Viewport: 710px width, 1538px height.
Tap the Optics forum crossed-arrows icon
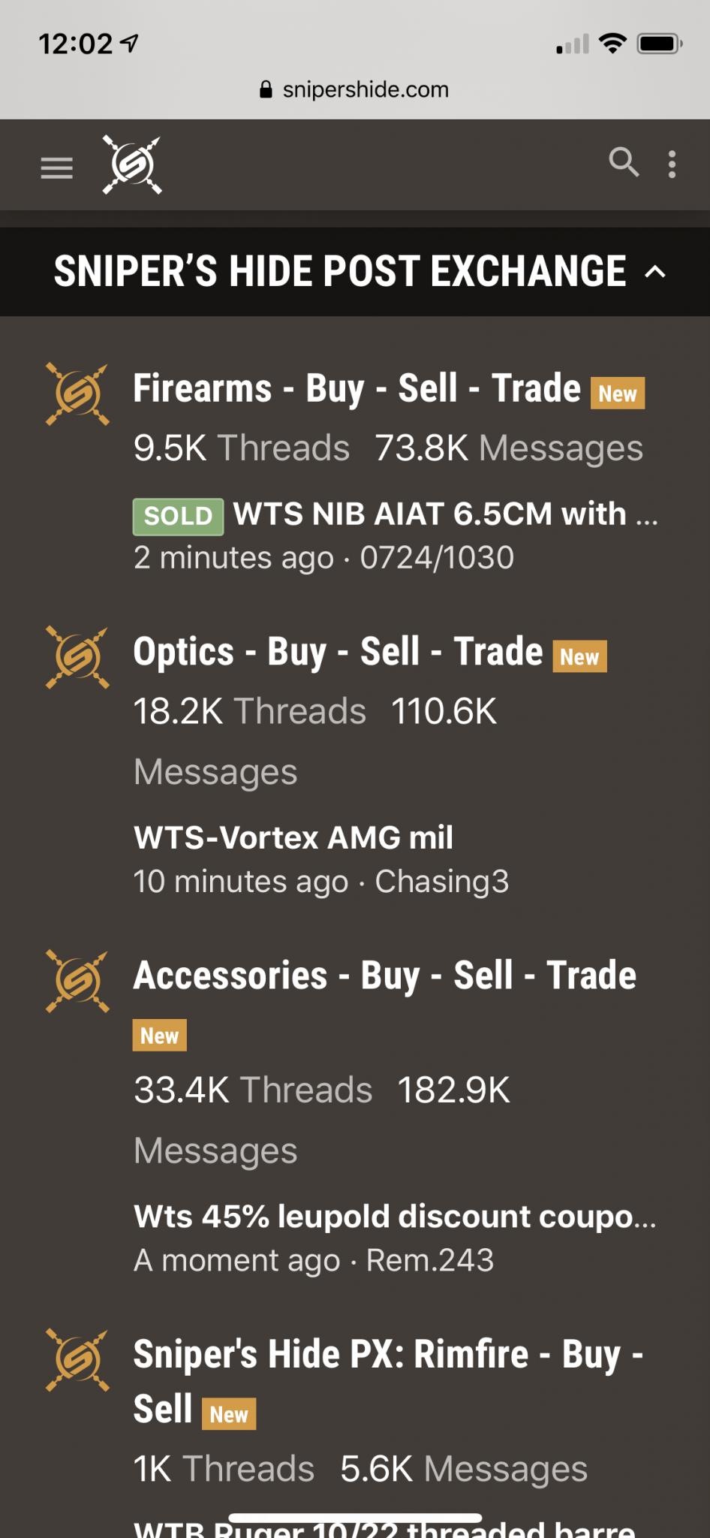[77, 657]
